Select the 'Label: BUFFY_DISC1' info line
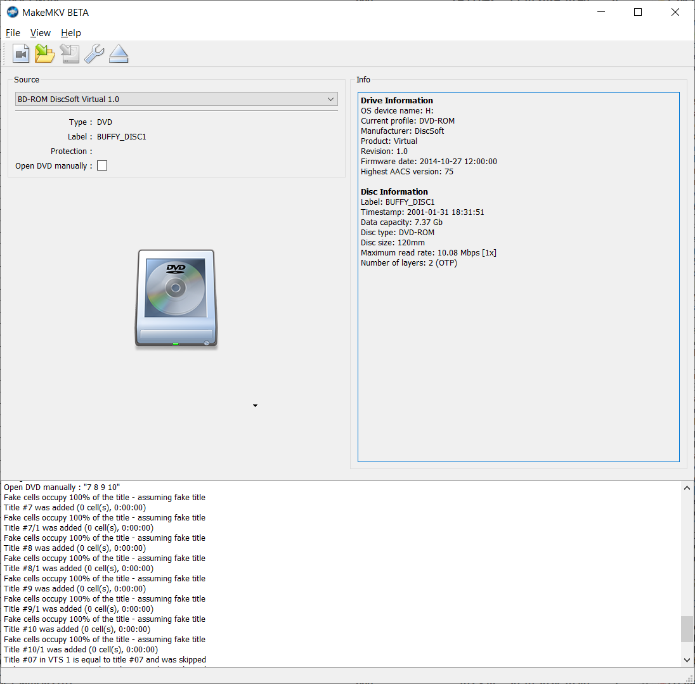 398,202
